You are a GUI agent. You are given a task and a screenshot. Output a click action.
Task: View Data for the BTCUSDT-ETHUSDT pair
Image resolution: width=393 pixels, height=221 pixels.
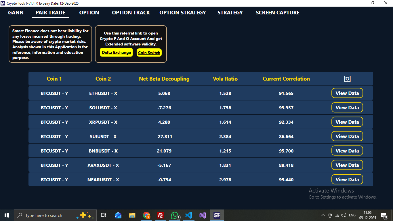347,93
